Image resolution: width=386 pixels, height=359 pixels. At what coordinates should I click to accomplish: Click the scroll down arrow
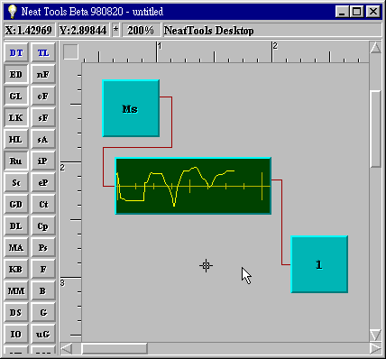[375, 335]
